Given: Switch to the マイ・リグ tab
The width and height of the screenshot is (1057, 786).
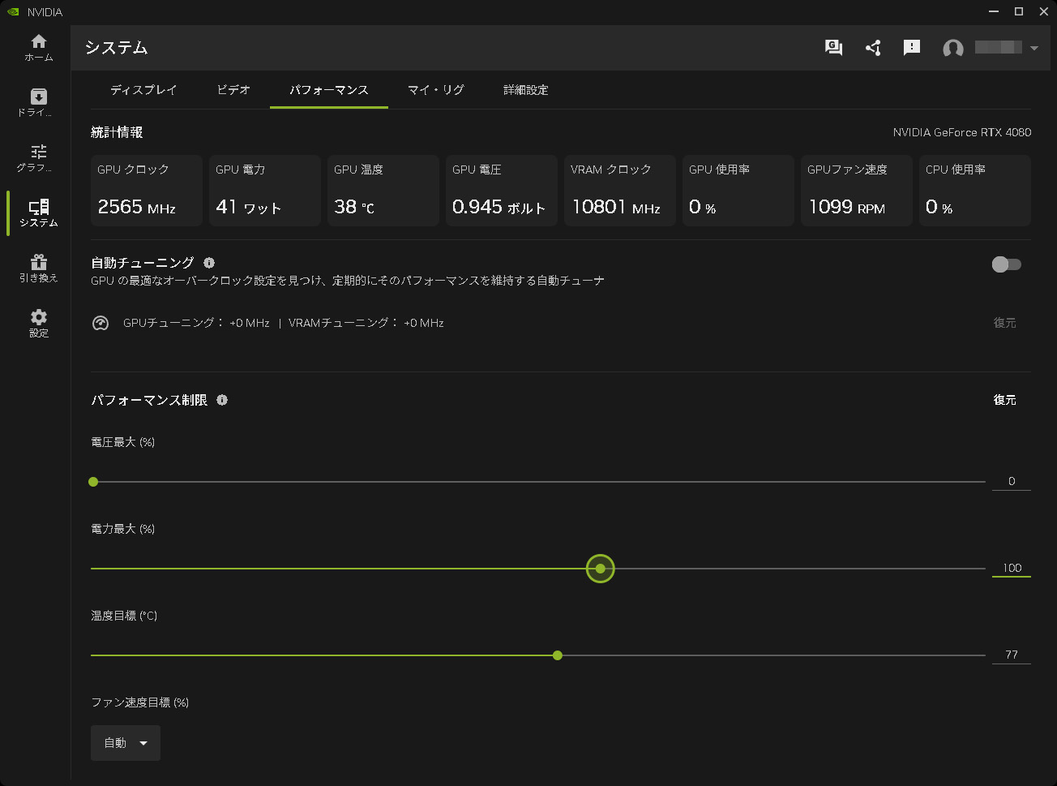Looking at the screenshot, I should pyautogui.click(x=436, y=90).
